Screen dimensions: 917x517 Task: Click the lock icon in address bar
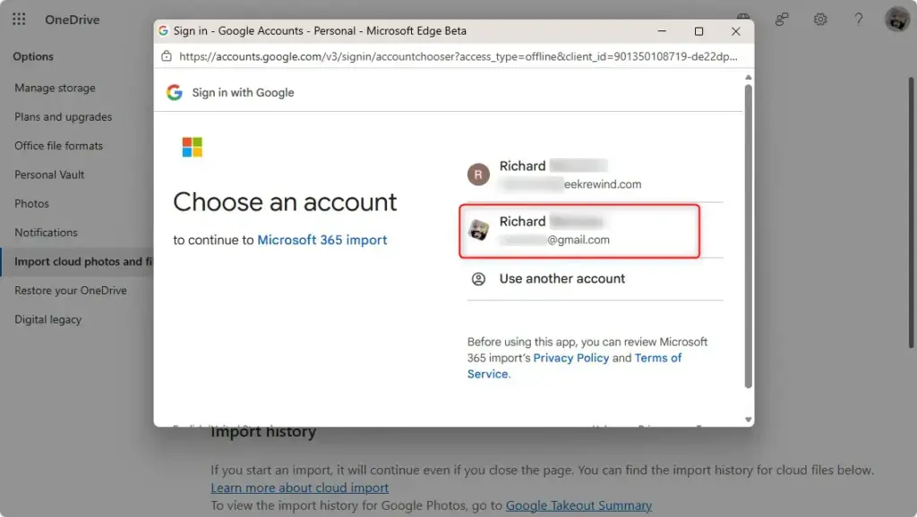click(x=167, y=56)
